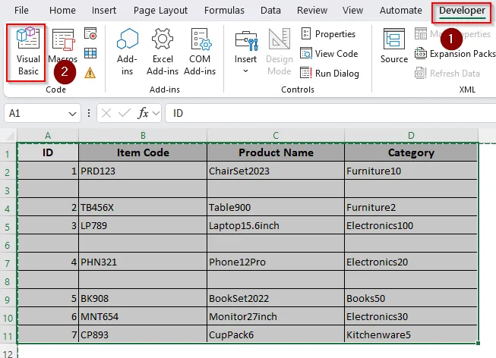Select row 8 header

click(x=8, y=281)
